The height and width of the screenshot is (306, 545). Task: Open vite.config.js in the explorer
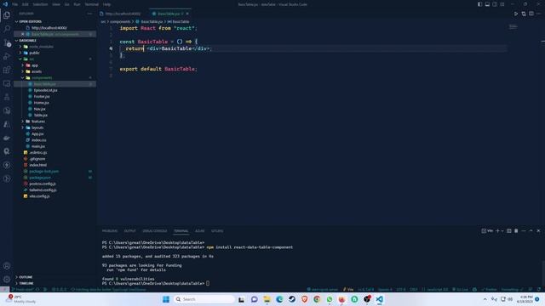click(x=39, y=196)
